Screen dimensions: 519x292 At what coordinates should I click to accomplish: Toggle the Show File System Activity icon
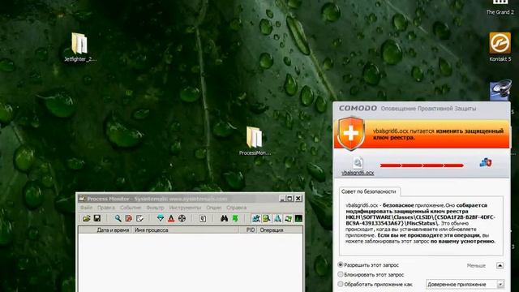(x=267, y=218)
